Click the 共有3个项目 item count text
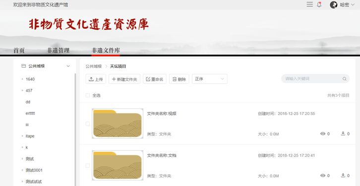The image size is (360, 186). 338,95
